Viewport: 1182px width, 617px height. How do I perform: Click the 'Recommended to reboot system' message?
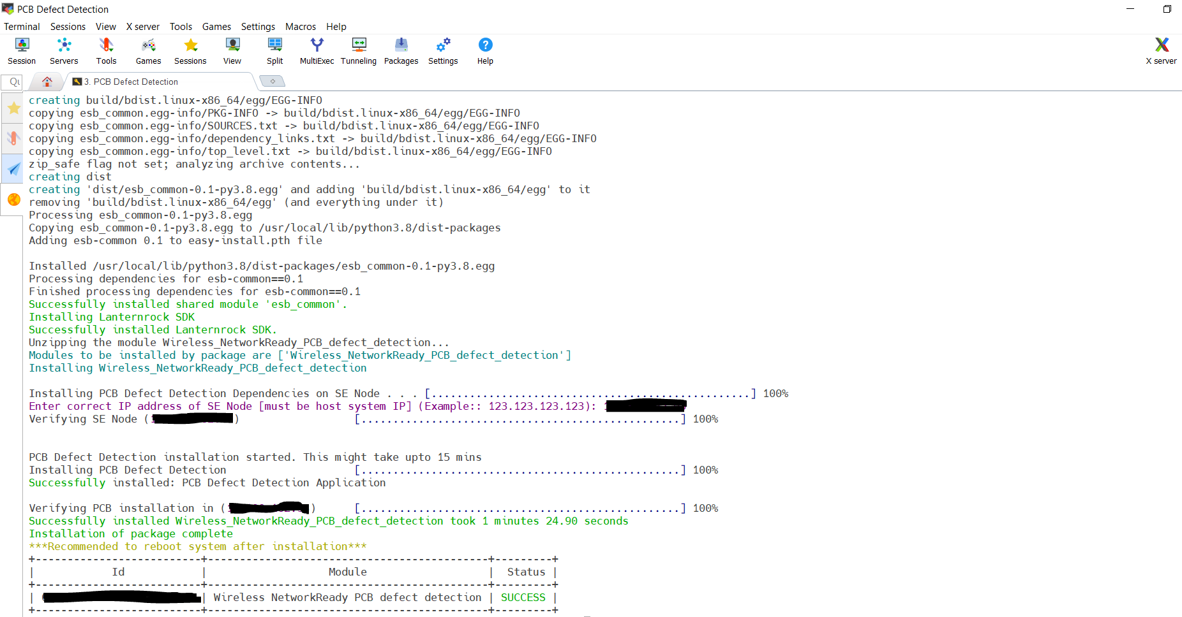[198, 546]
